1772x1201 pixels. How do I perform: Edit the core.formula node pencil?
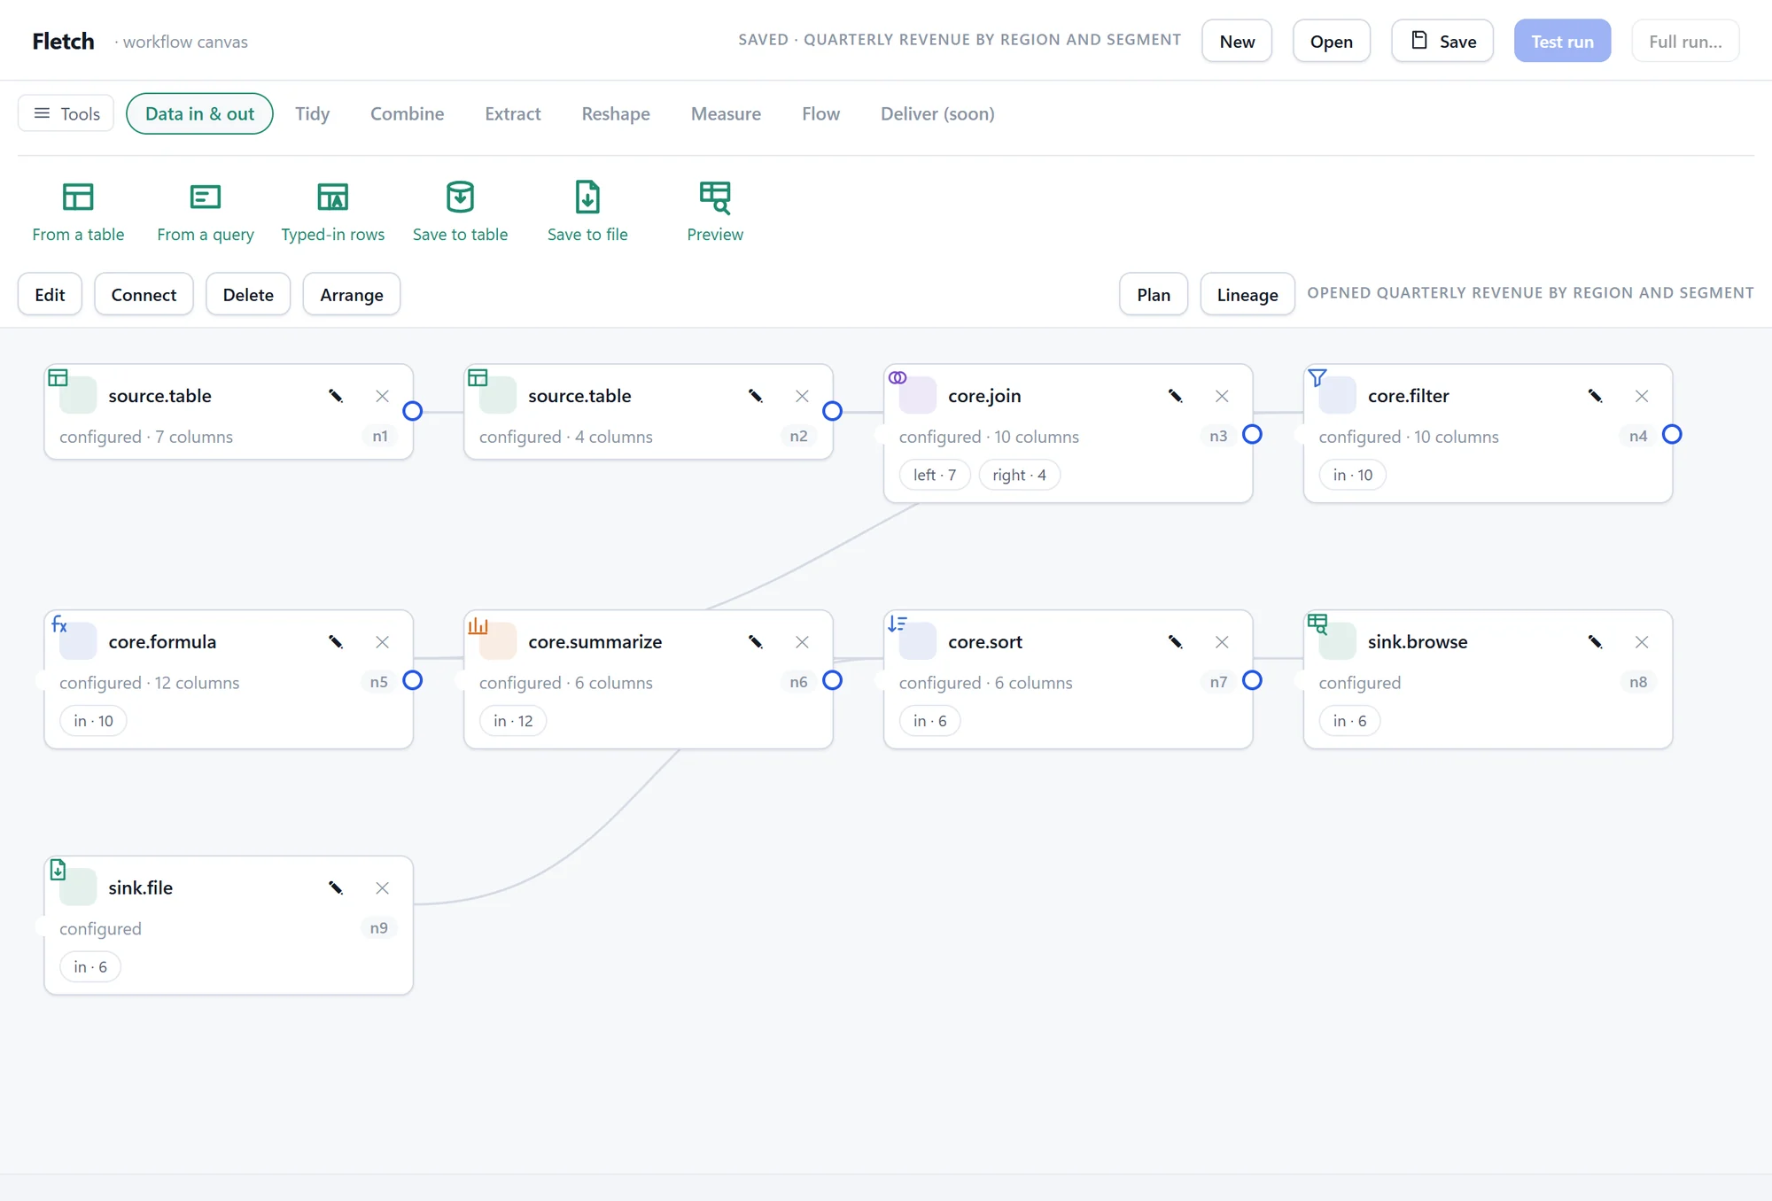[336, 642]
